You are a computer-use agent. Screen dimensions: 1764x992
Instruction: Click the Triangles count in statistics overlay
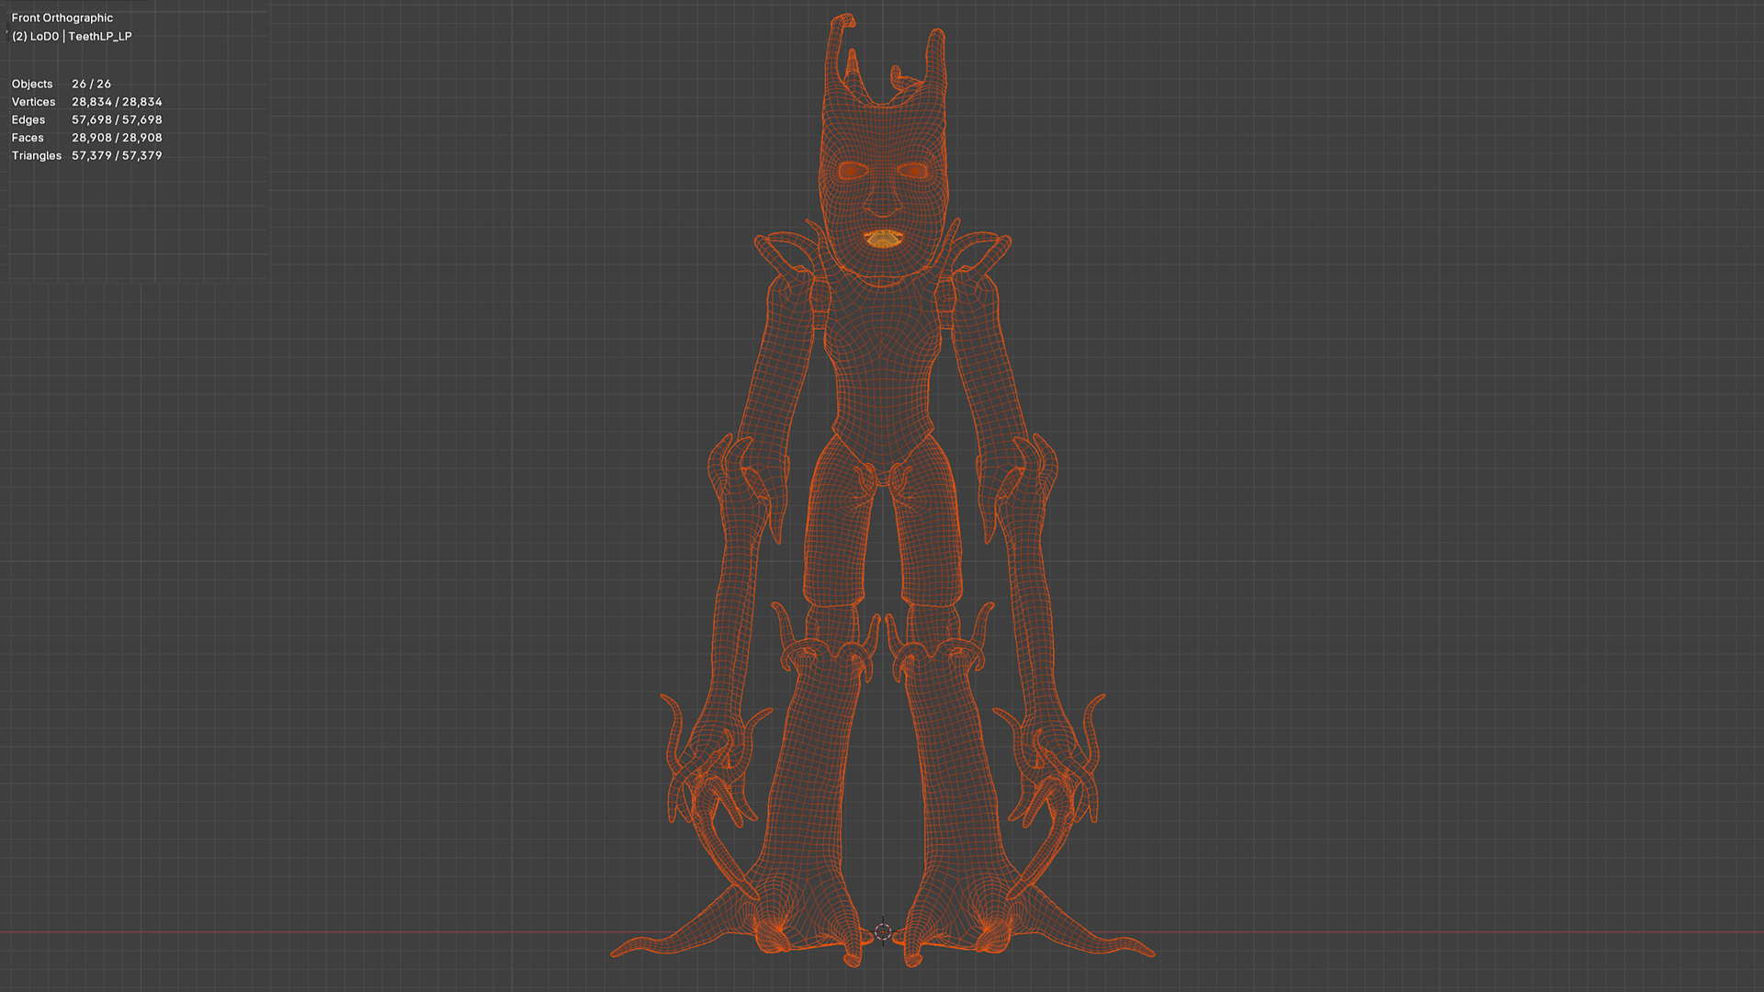coord(116,156)
